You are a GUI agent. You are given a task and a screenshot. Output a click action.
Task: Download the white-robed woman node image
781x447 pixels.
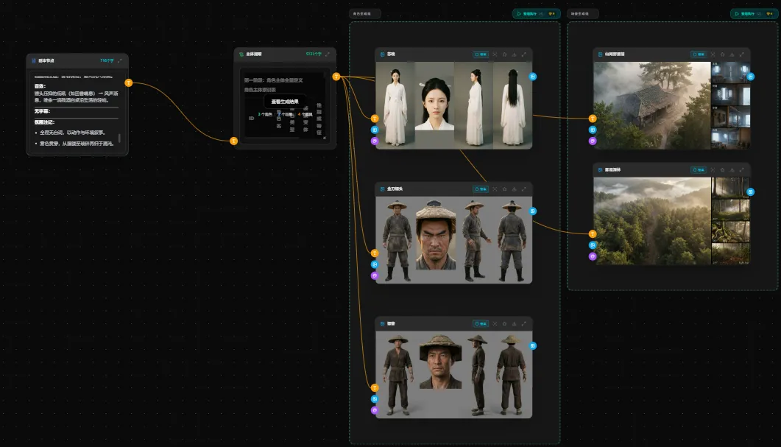click(514, 54)
